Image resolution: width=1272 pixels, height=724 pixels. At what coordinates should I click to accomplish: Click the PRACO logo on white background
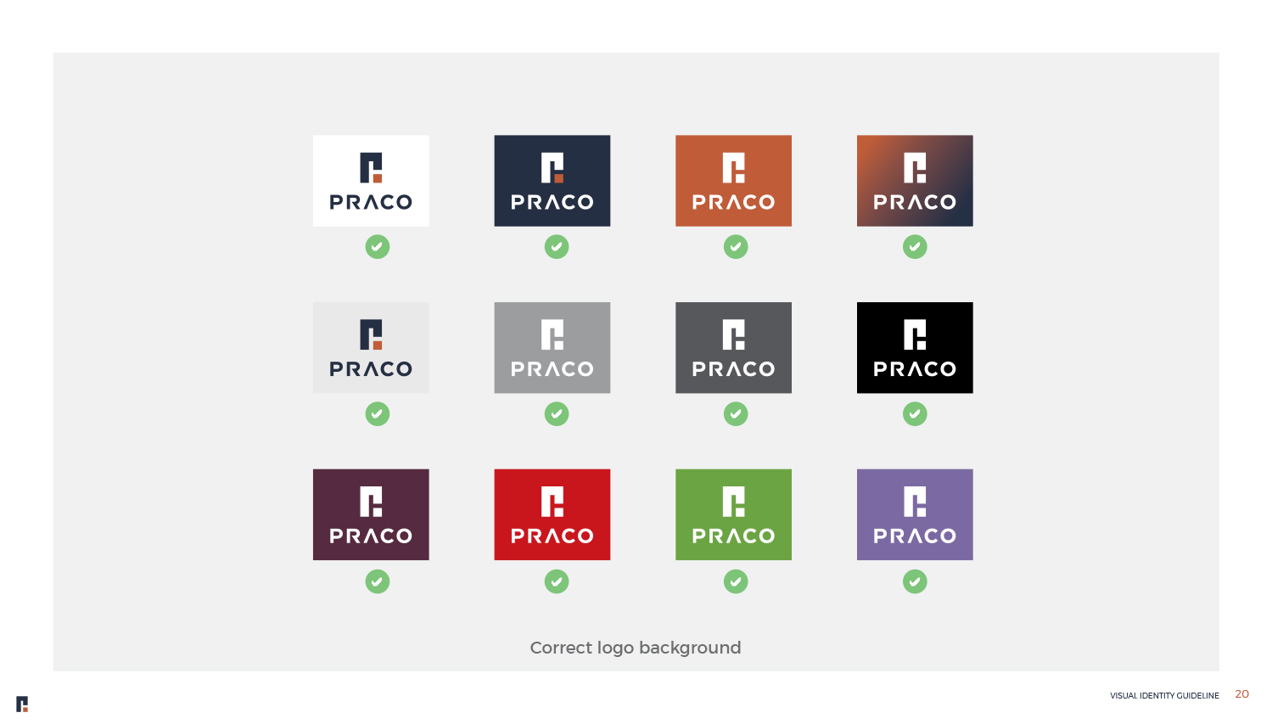pos(371,181)
